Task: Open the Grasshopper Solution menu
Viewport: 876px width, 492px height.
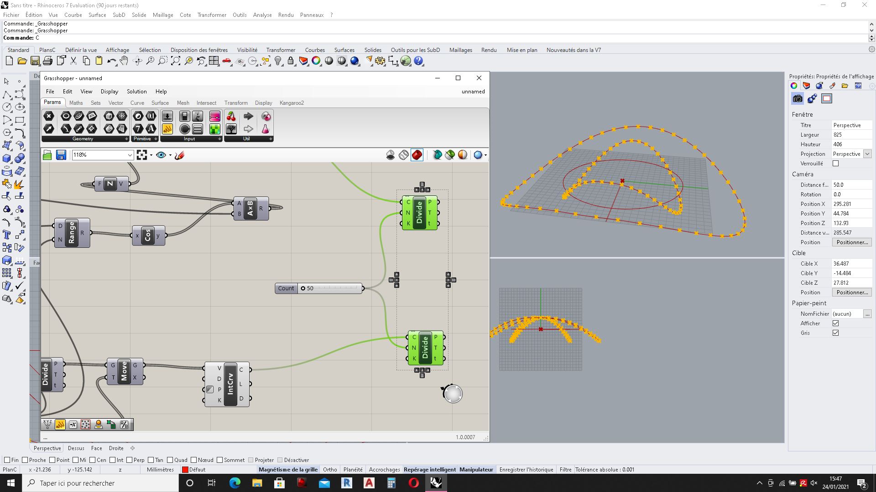Action: tap(136, 92)
